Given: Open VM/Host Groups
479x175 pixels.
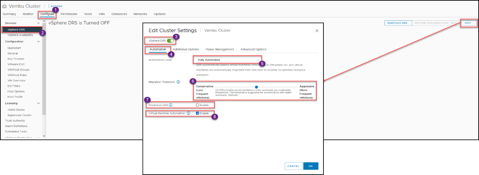Looking at the screenshot, I should [x=18, y=70].
